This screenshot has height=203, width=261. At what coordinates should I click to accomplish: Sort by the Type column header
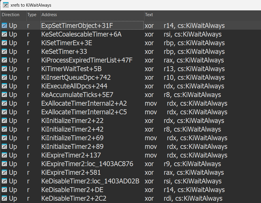pyautogui.click(x=32, y=15)
